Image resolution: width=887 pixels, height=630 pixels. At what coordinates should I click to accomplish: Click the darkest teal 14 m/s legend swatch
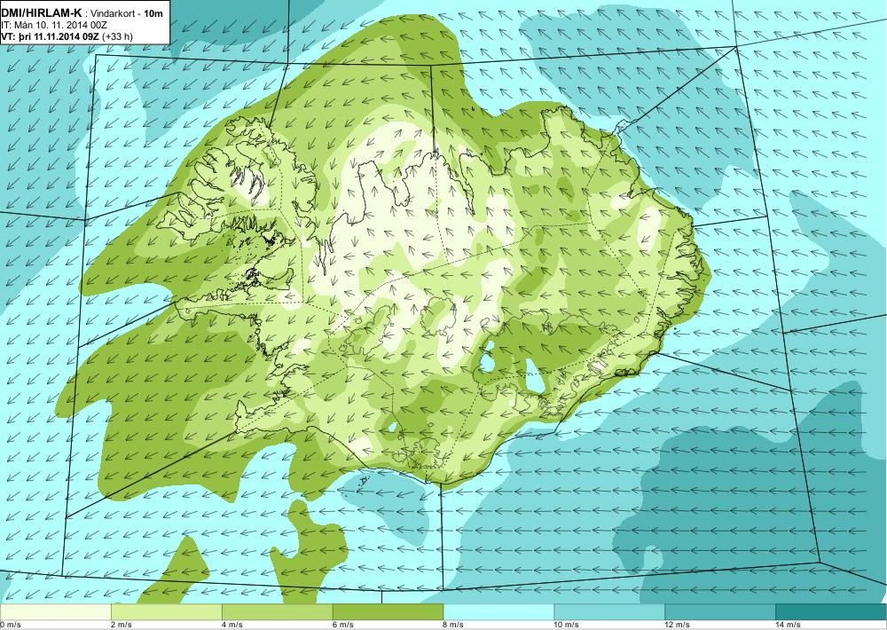point(832,611)
